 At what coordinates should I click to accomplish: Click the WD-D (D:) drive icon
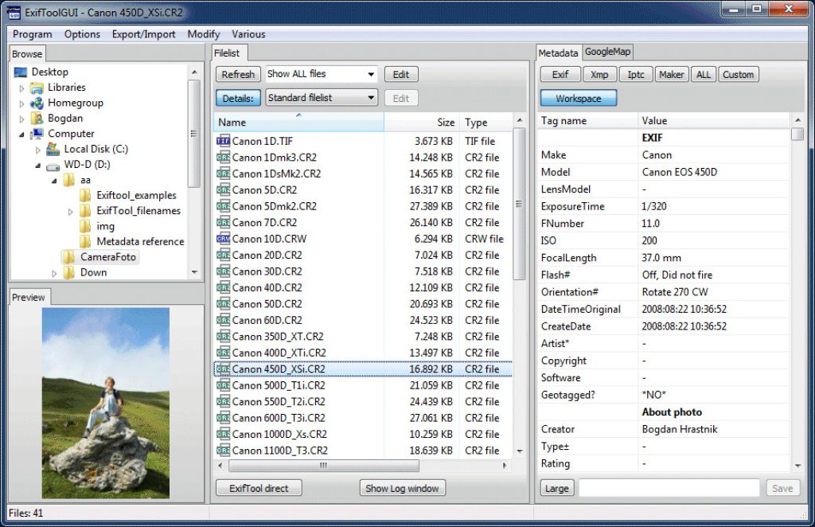pos(53,165)
